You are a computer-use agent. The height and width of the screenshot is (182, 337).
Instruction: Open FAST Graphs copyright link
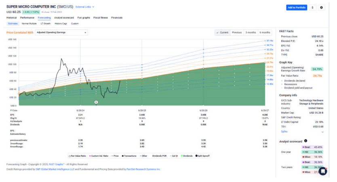coord(57,164)
